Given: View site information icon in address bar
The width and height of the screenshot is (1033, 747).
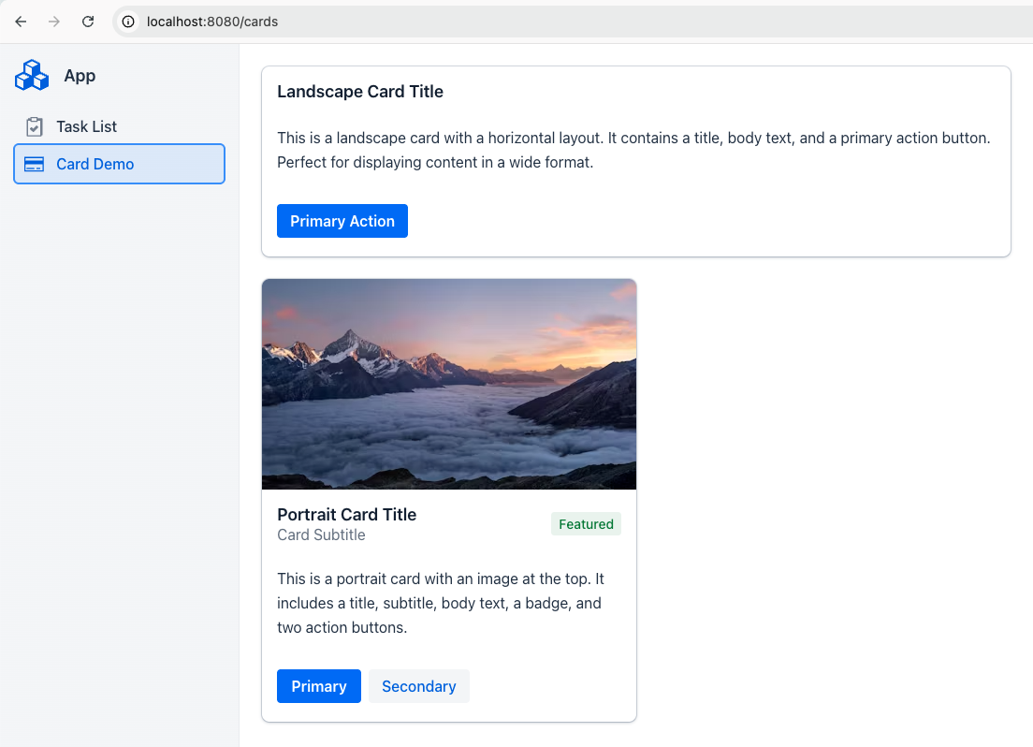Looking at the screenshot, I should point(129,22).
